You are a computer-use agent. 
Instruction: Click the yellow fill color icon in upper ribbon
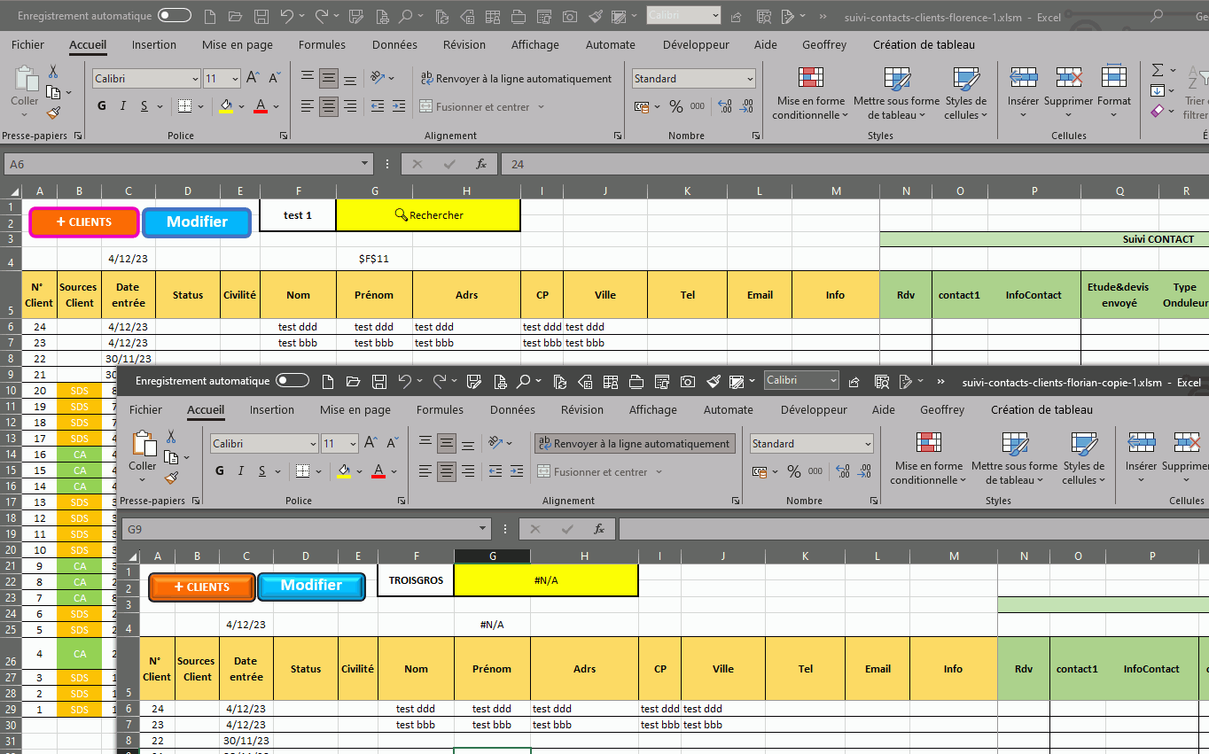[x=226, y=106]
